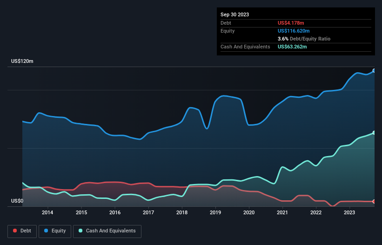Toggle the Equity series legend button

pos(55,231)
